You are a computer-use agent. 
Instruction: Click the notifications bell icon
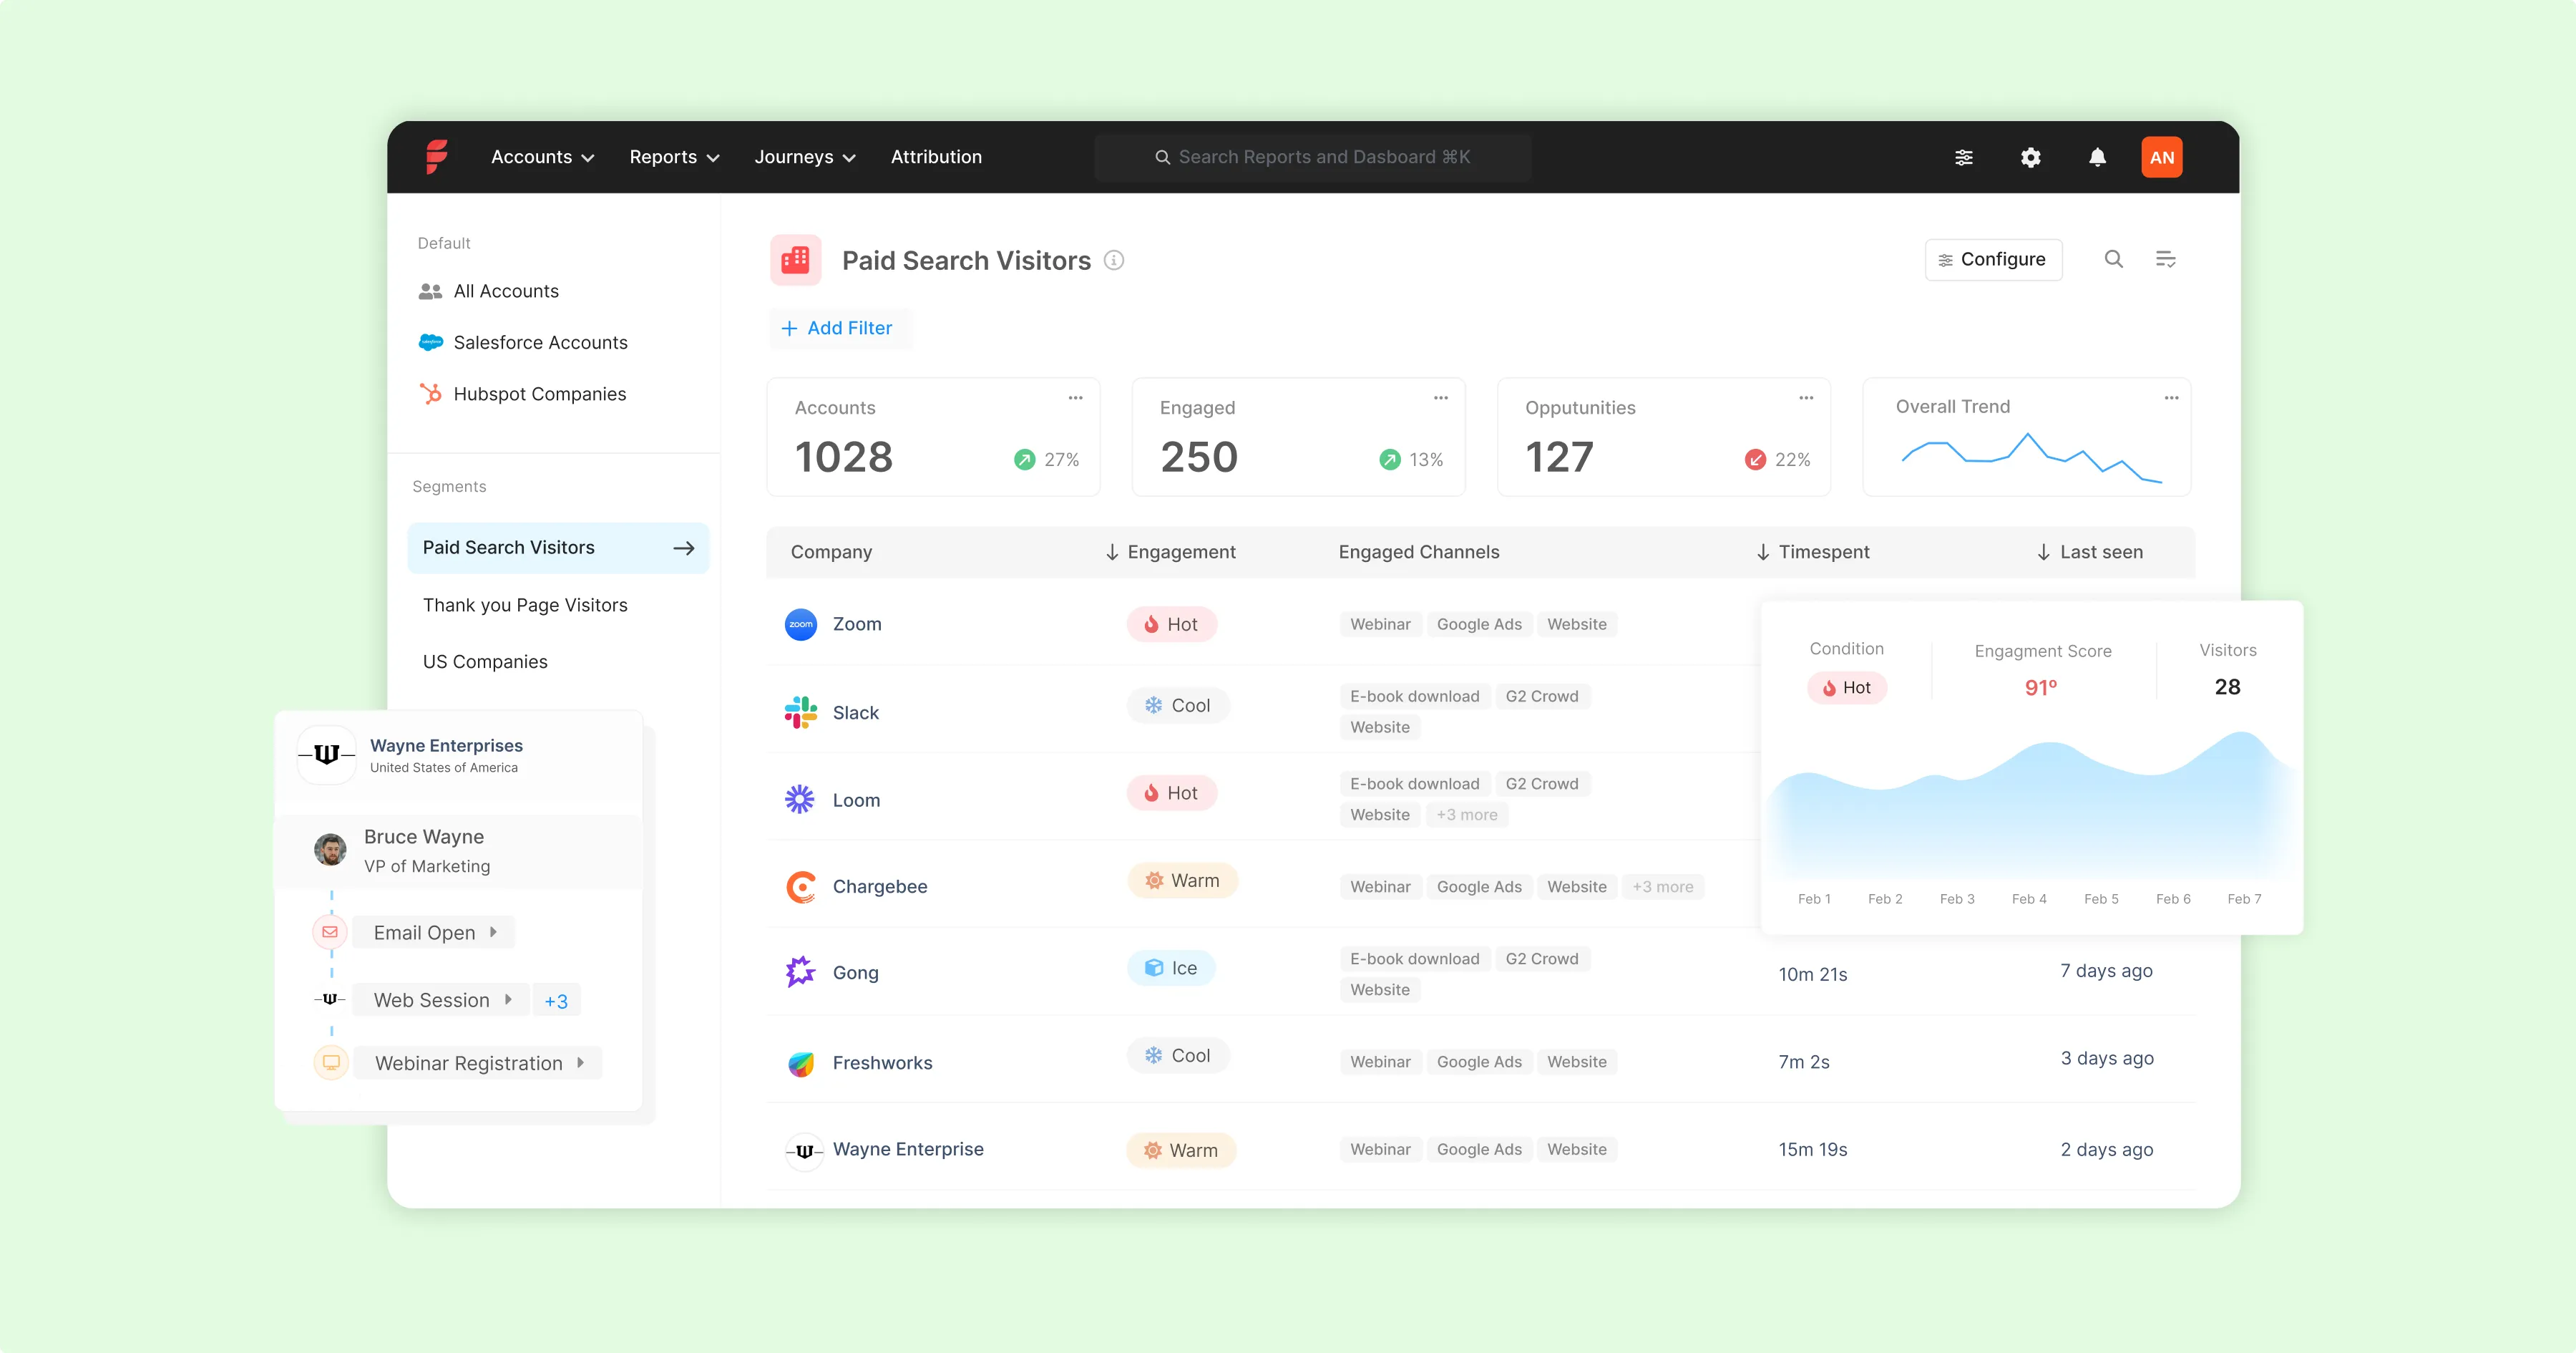2097,157
